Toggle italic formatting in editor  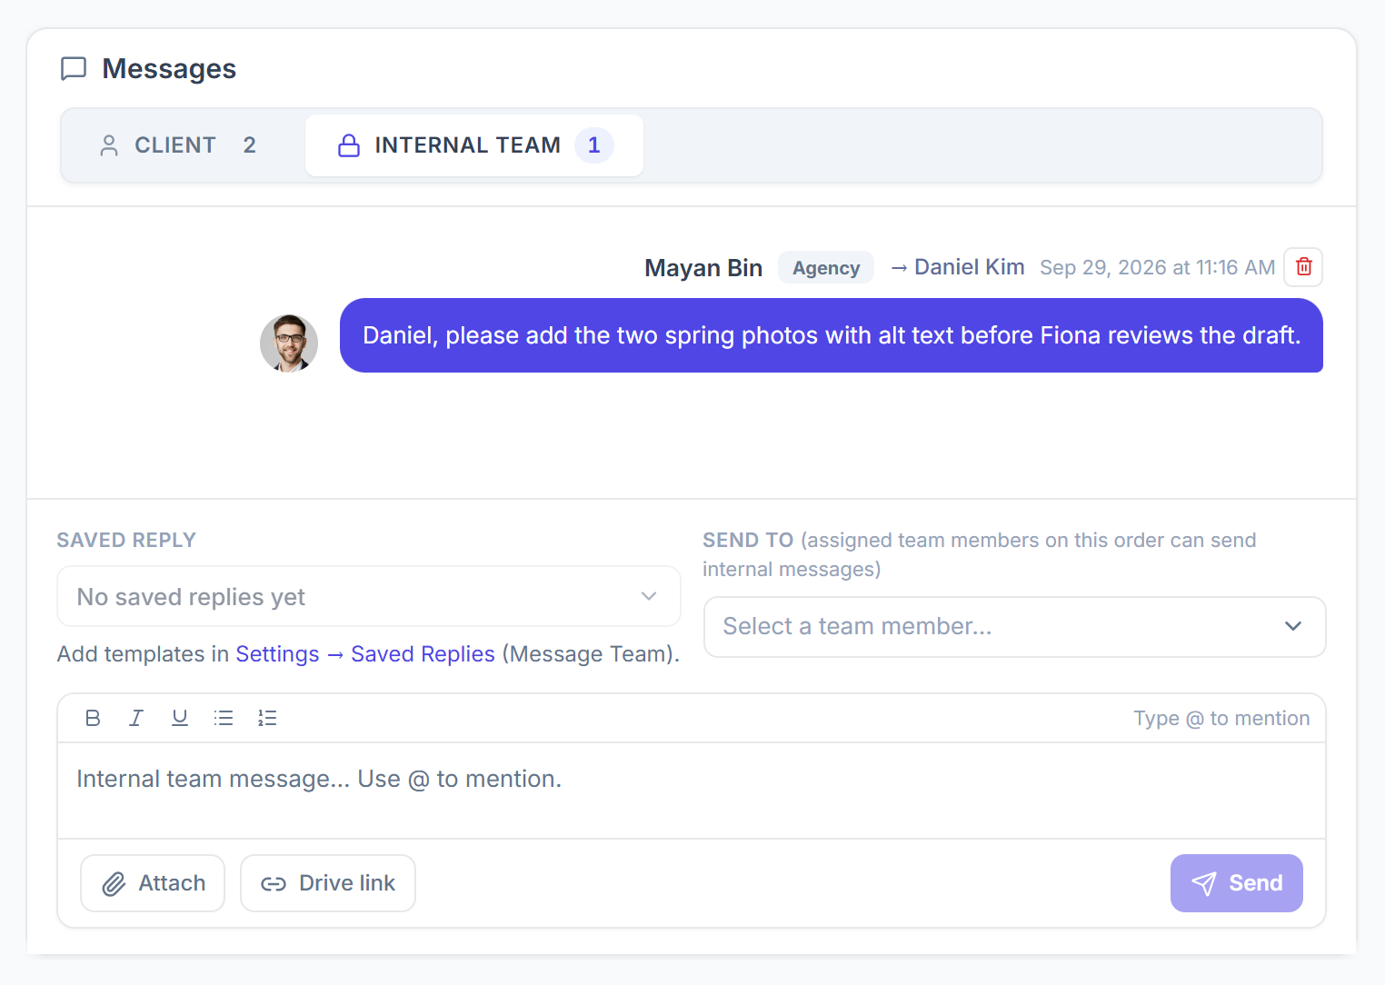click(x=136, y=718)
